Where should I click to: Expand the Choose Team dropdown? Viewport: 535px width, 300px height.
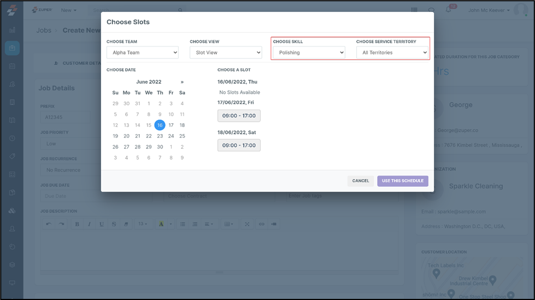(x=143, y=53)
